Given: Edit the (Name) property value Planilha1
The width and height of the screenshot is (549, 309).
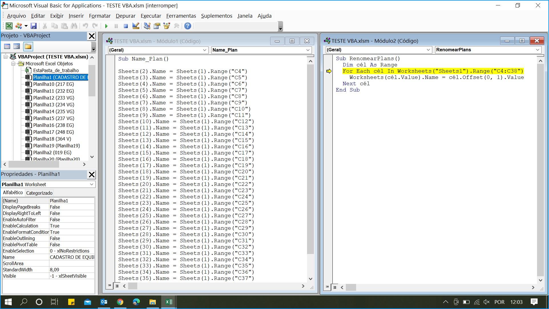Looking at the screenshot, I should 72,201.
